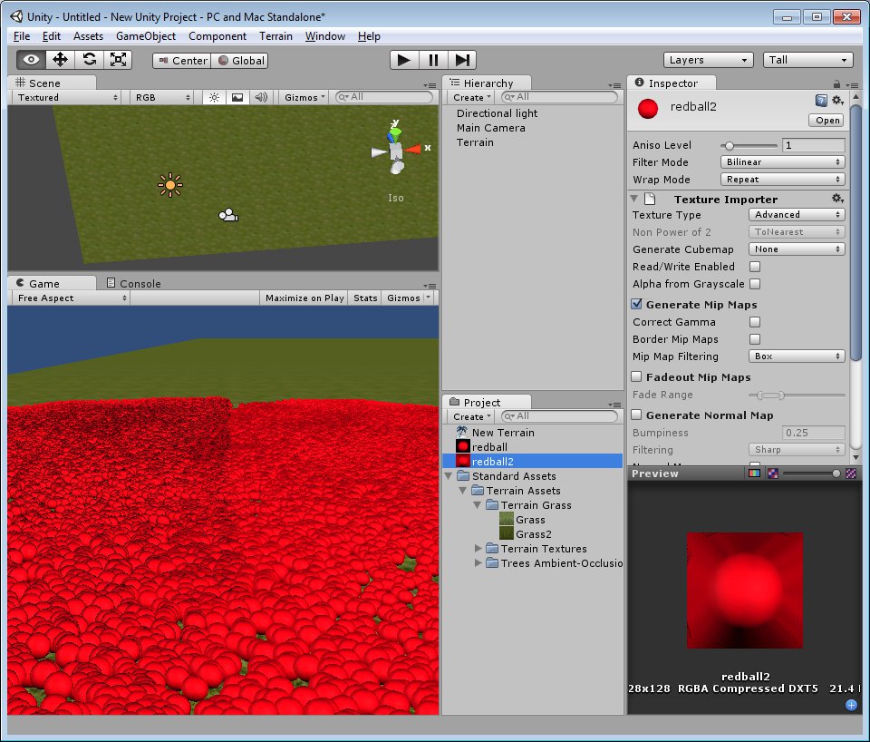The width and height of the screenshot is (870, 742).
Task: Select the Hand view tool
Action: pos(32,60)
